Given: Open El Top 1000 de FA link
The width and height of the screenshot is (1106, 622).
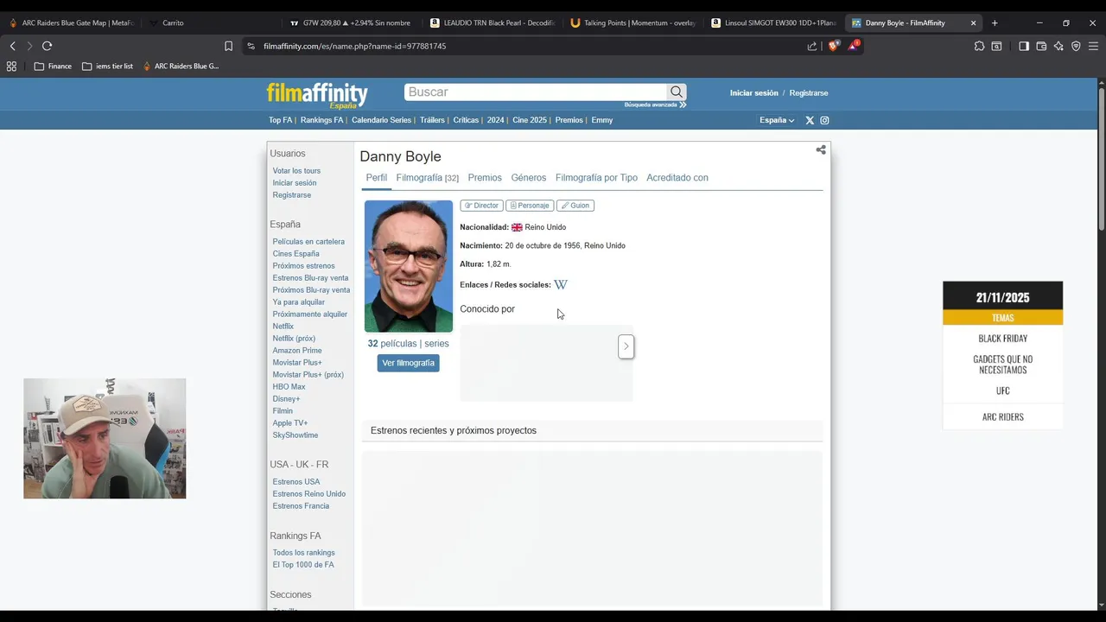Looking at the screenshot, I should 303,565.
